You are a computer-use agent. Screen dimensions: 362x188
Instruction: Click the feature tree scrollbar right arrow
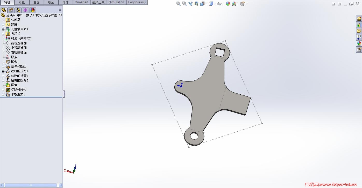(x=61, y=185)
